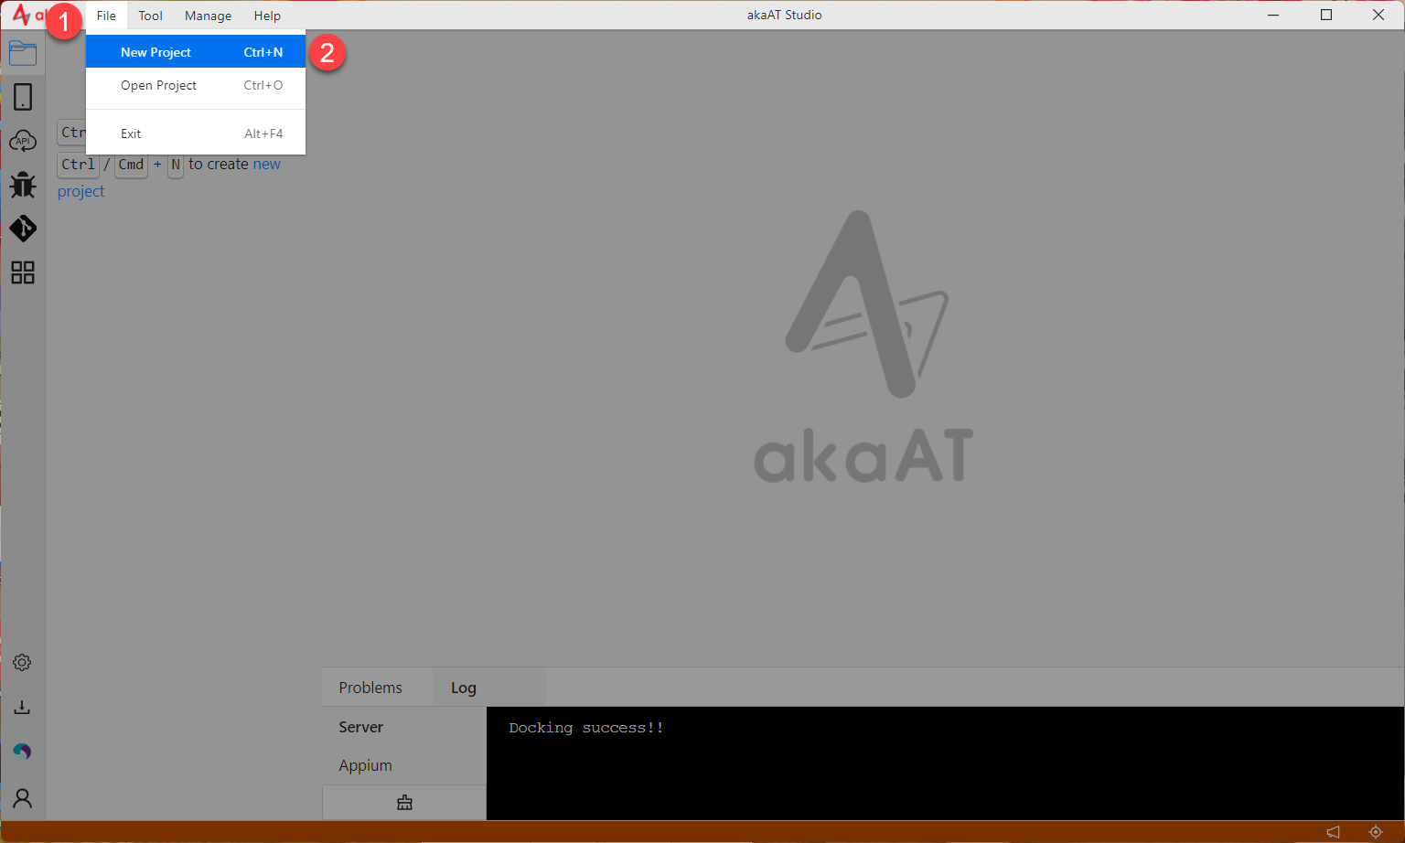
Task: Open settings gear in sidebar
Action: click(x=23, y=663)
